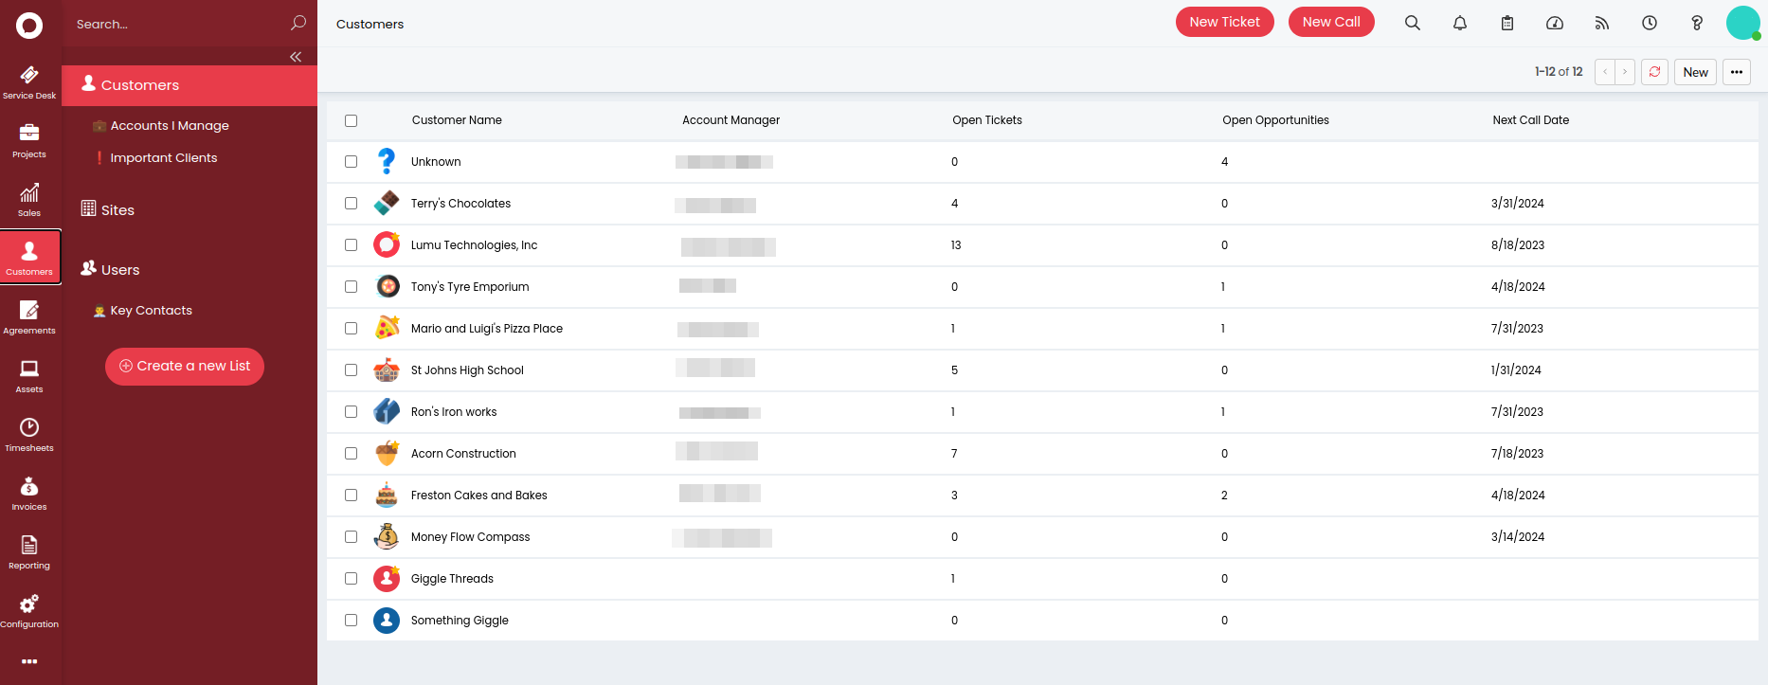This screenshot has width=1768, height=685.
Task: Open the RSS feed icon
Action: [1602, 23]
